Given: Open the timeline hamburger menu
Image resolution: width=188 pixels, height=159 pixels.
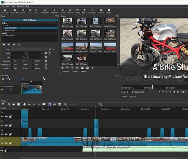Looking at the screenshot, I should pos(3,104).
